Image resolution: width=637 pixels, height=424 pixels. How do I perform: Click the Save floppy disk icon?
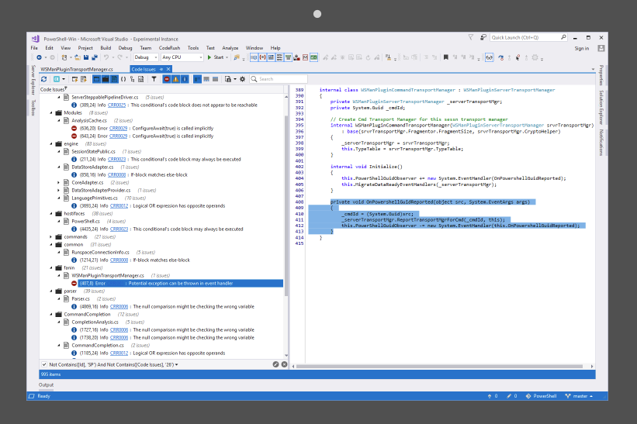(86, 57)
